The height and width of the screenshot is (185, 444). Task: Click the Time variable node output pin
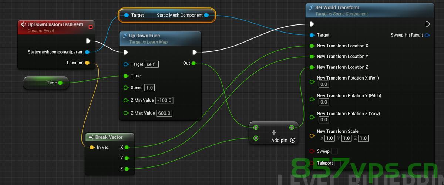click(x=61, y=83)
